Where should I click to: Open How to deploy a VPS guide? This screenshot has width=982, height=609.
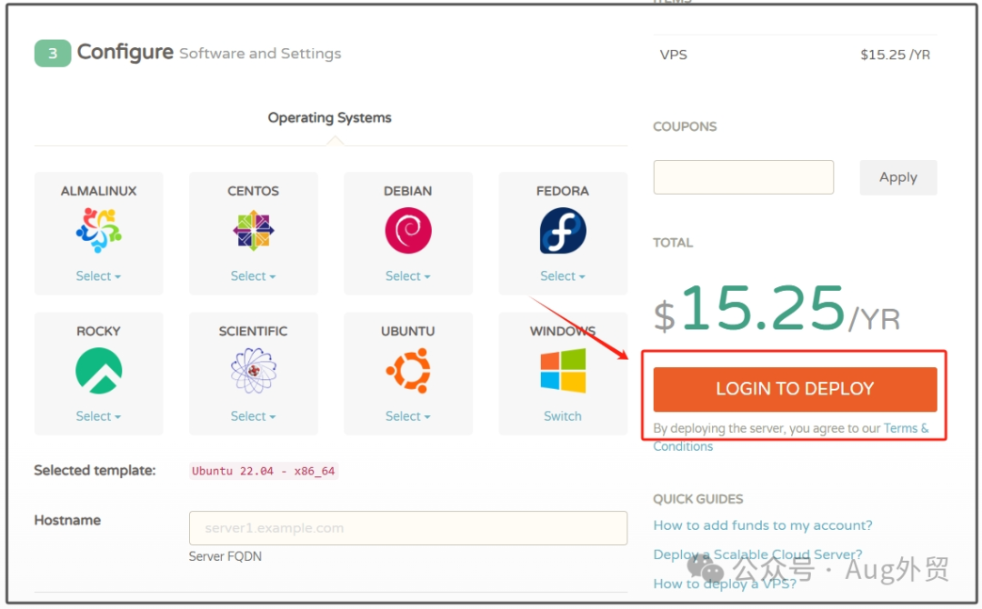725,584
